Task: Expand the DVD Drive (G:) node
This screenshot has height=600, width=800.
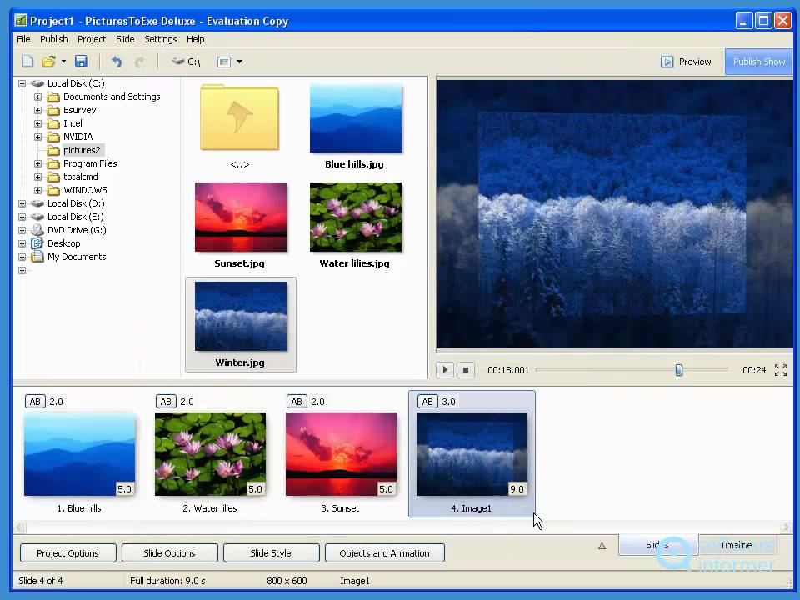Action: click(x=22, y=230)
